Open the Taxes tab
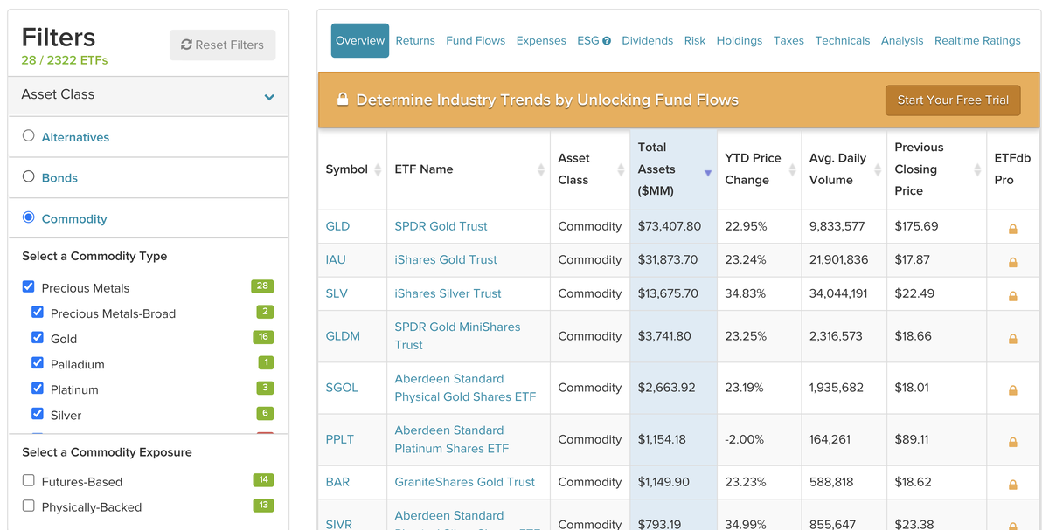The width and height of the screenshot is (1049, 530). tap(788, 40)
